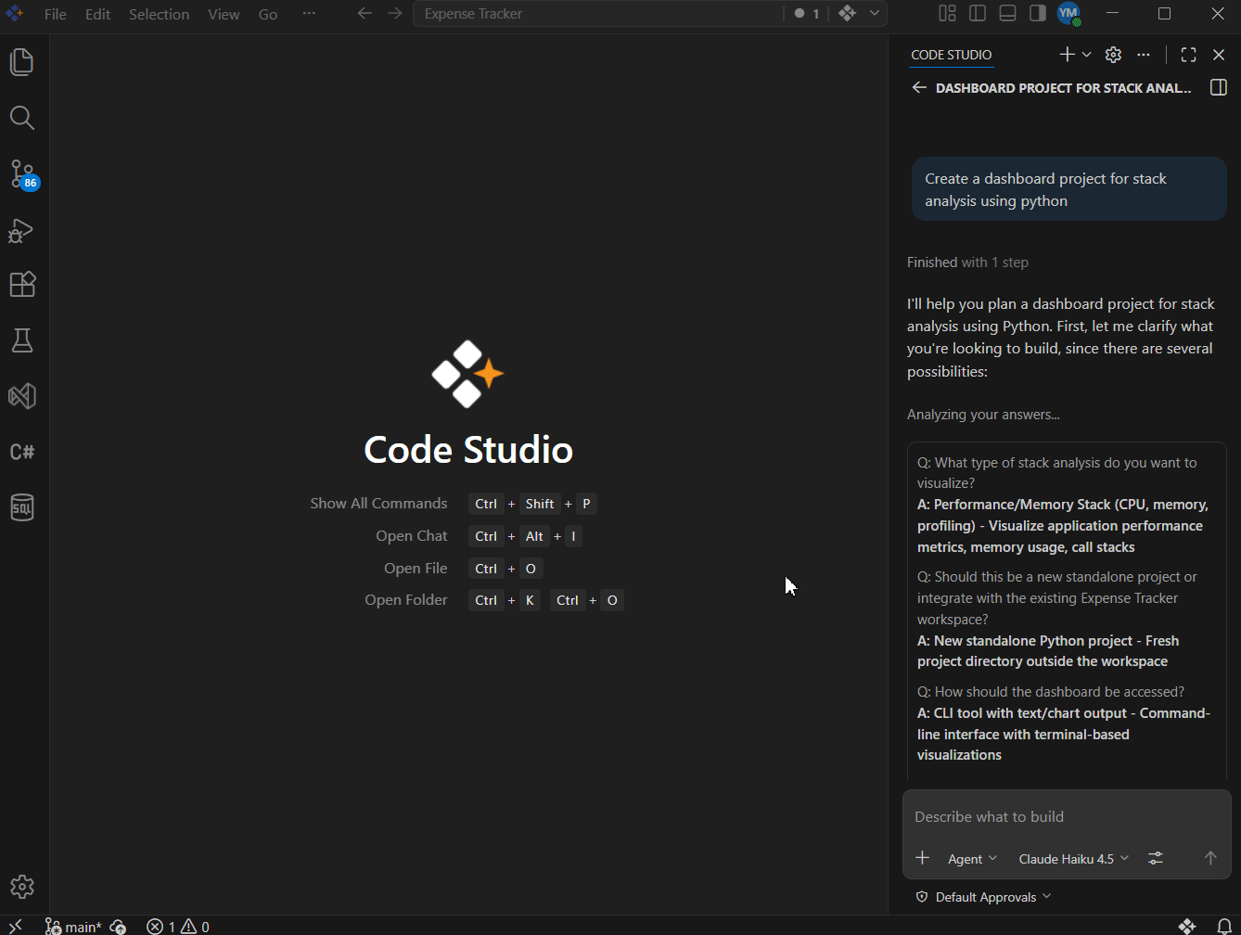This screenshot has width=1241, height=935.
Task: Open Source Control with 86 changes
Action: pyautogui.click(x=22, y=173)
